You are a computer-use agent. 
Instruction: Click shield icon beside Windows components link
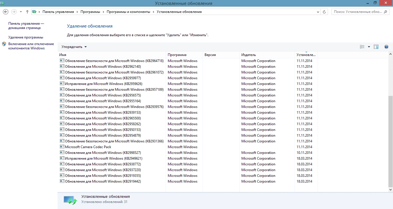point(4,44)
